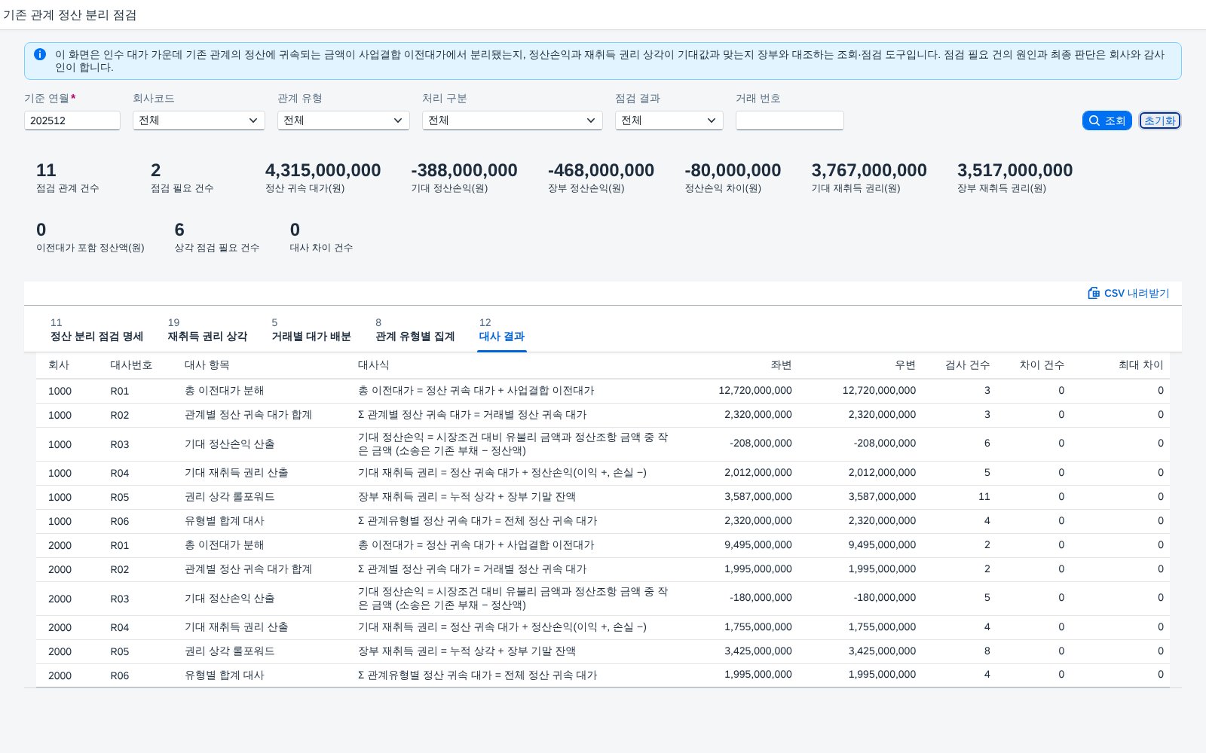Click the 차이 건수 column header
Viewport: 1206px width, 753px height.
[1042, 365]
